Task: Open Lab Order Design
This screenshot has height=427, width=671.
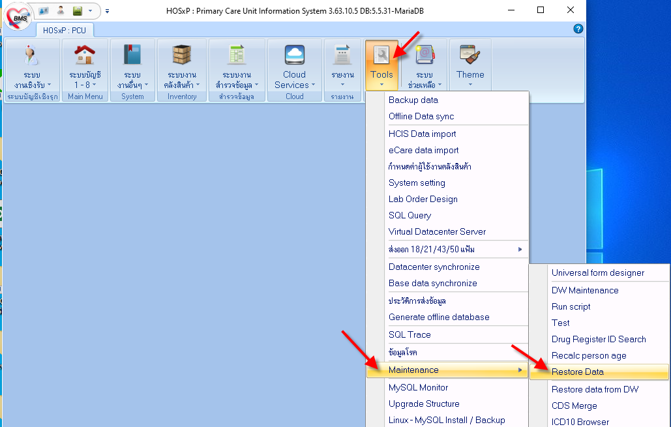Action: point(447,199)
